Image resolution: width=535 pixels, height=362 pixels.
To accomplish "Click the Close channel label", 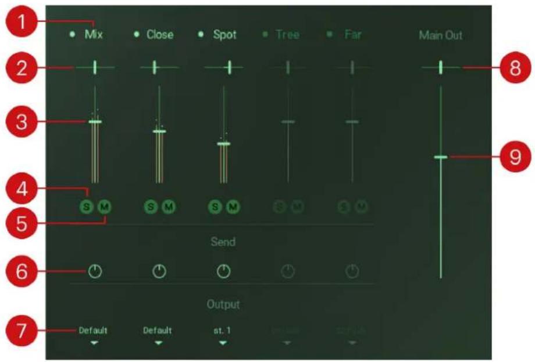I will [160, 34].
